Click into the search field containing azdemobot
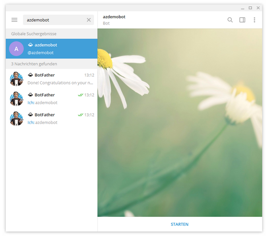Viewport: 267px width, 236px height. point(58,20)
